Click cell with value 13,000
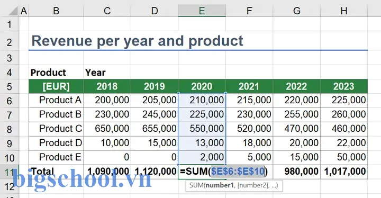 [x=202, y=143]
